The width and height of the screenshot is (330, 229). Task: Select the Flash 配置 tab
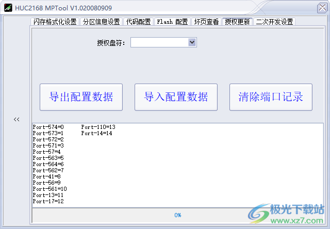[172, 22]
